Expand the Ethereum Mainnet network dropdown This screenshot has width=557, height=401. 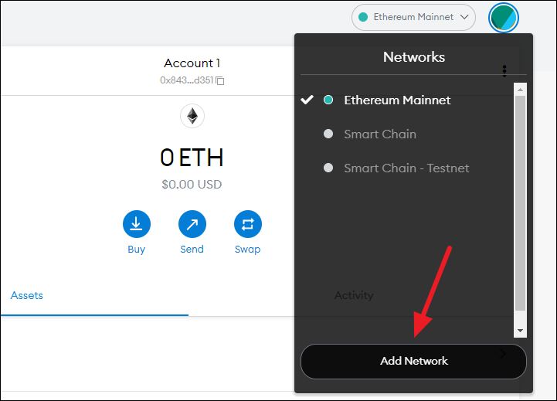[413, 17]
